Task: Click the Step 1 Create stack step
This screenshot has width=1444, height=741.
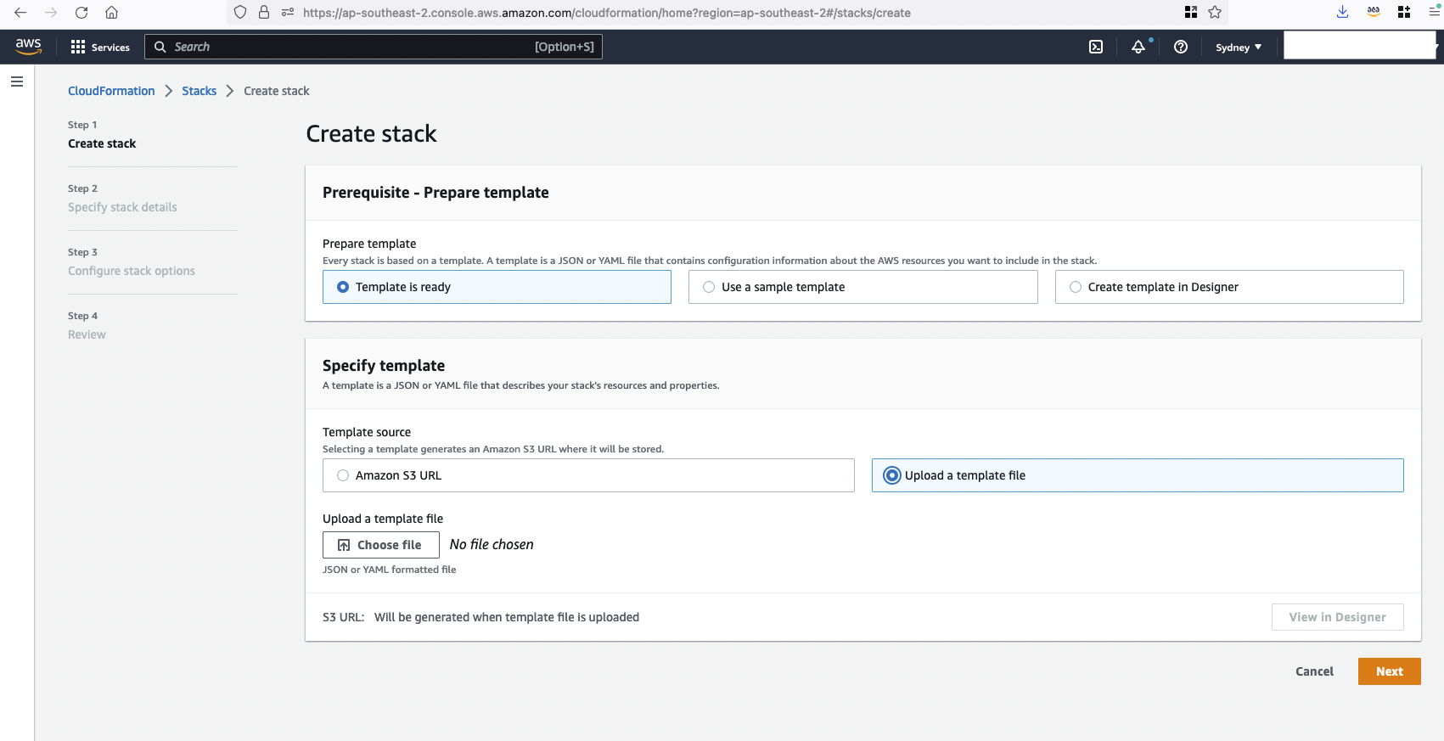Action: pyautogui.click(x=102, y=143)
